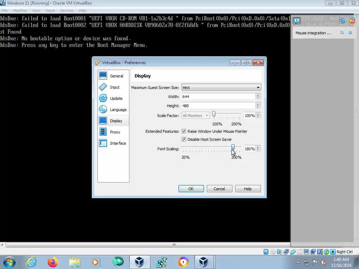Click the Height input field
359x269 pixels.
218,105
